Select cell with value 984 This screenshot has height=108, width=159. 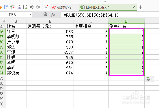point(50,67)
